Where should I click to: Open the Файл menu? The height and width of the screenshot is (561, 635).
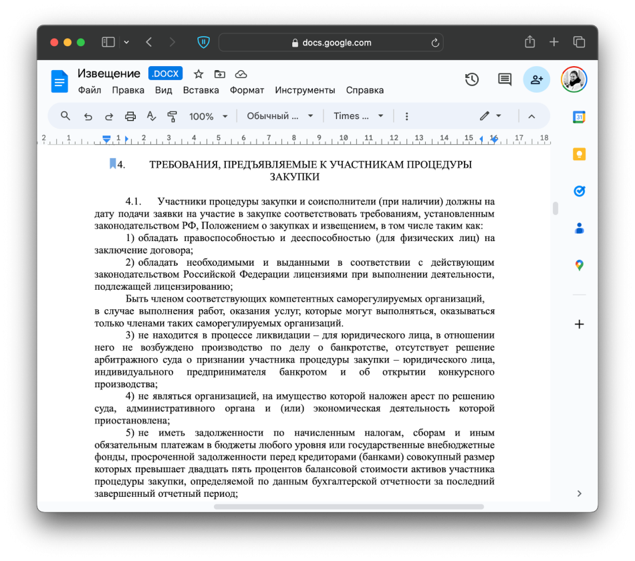coord(90,90)
